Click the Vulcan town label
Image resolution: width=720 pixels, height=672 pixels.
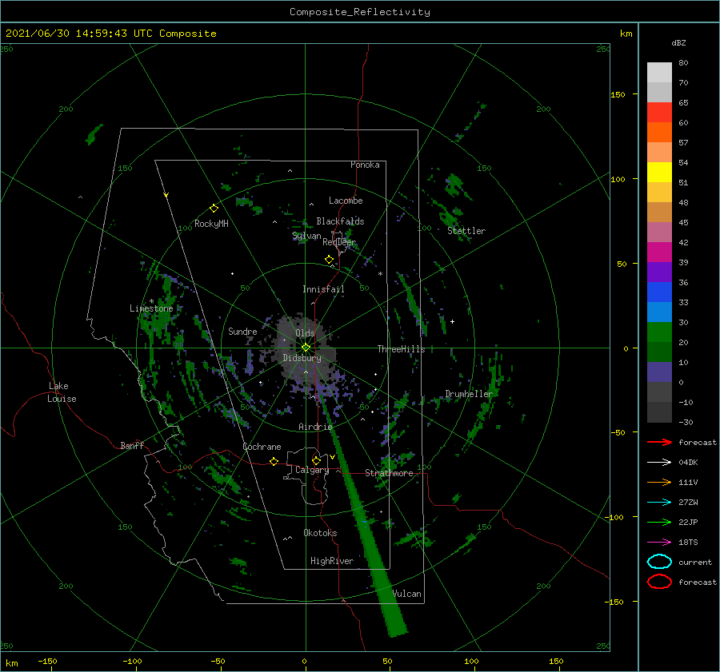406,594
